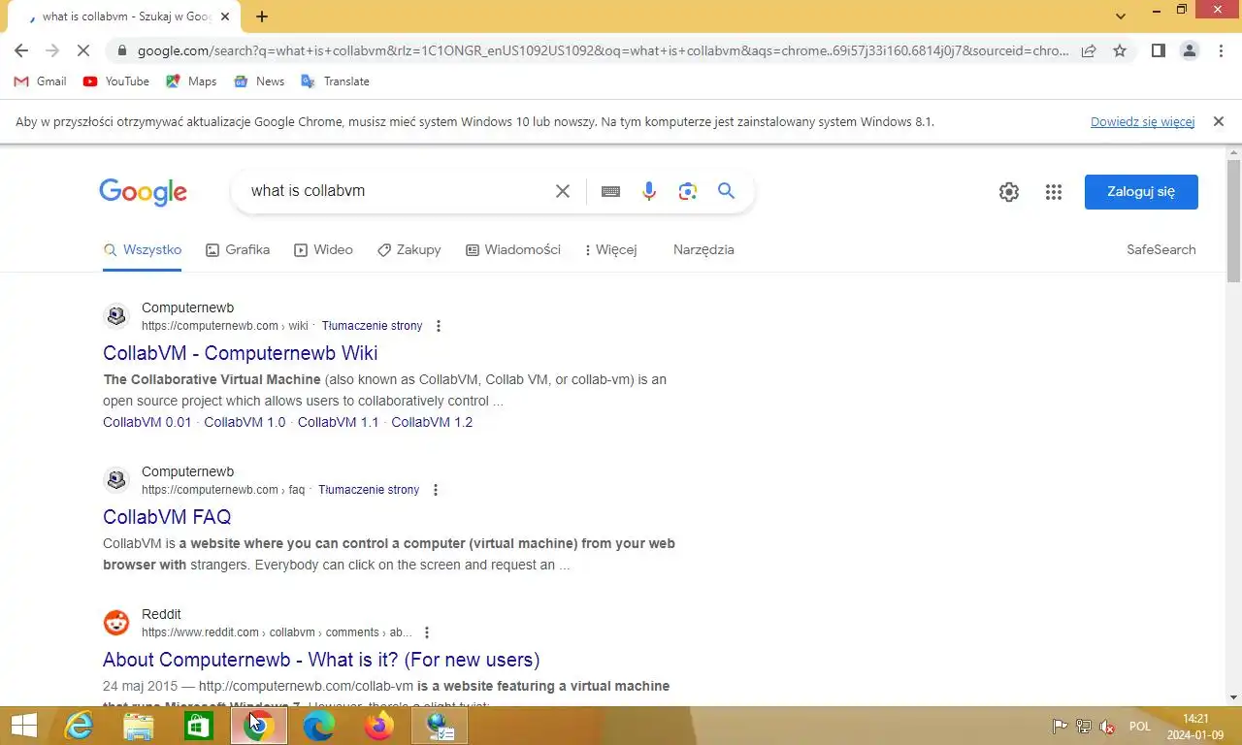Open the muted volume tray icon
Viewport: 1242px width, 745px height.
(x=1107, y=727)
